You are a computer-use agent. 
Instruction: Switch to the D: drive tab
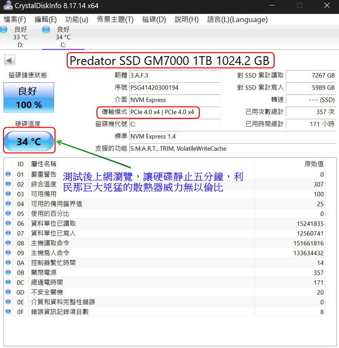click(x=21, y=37)
